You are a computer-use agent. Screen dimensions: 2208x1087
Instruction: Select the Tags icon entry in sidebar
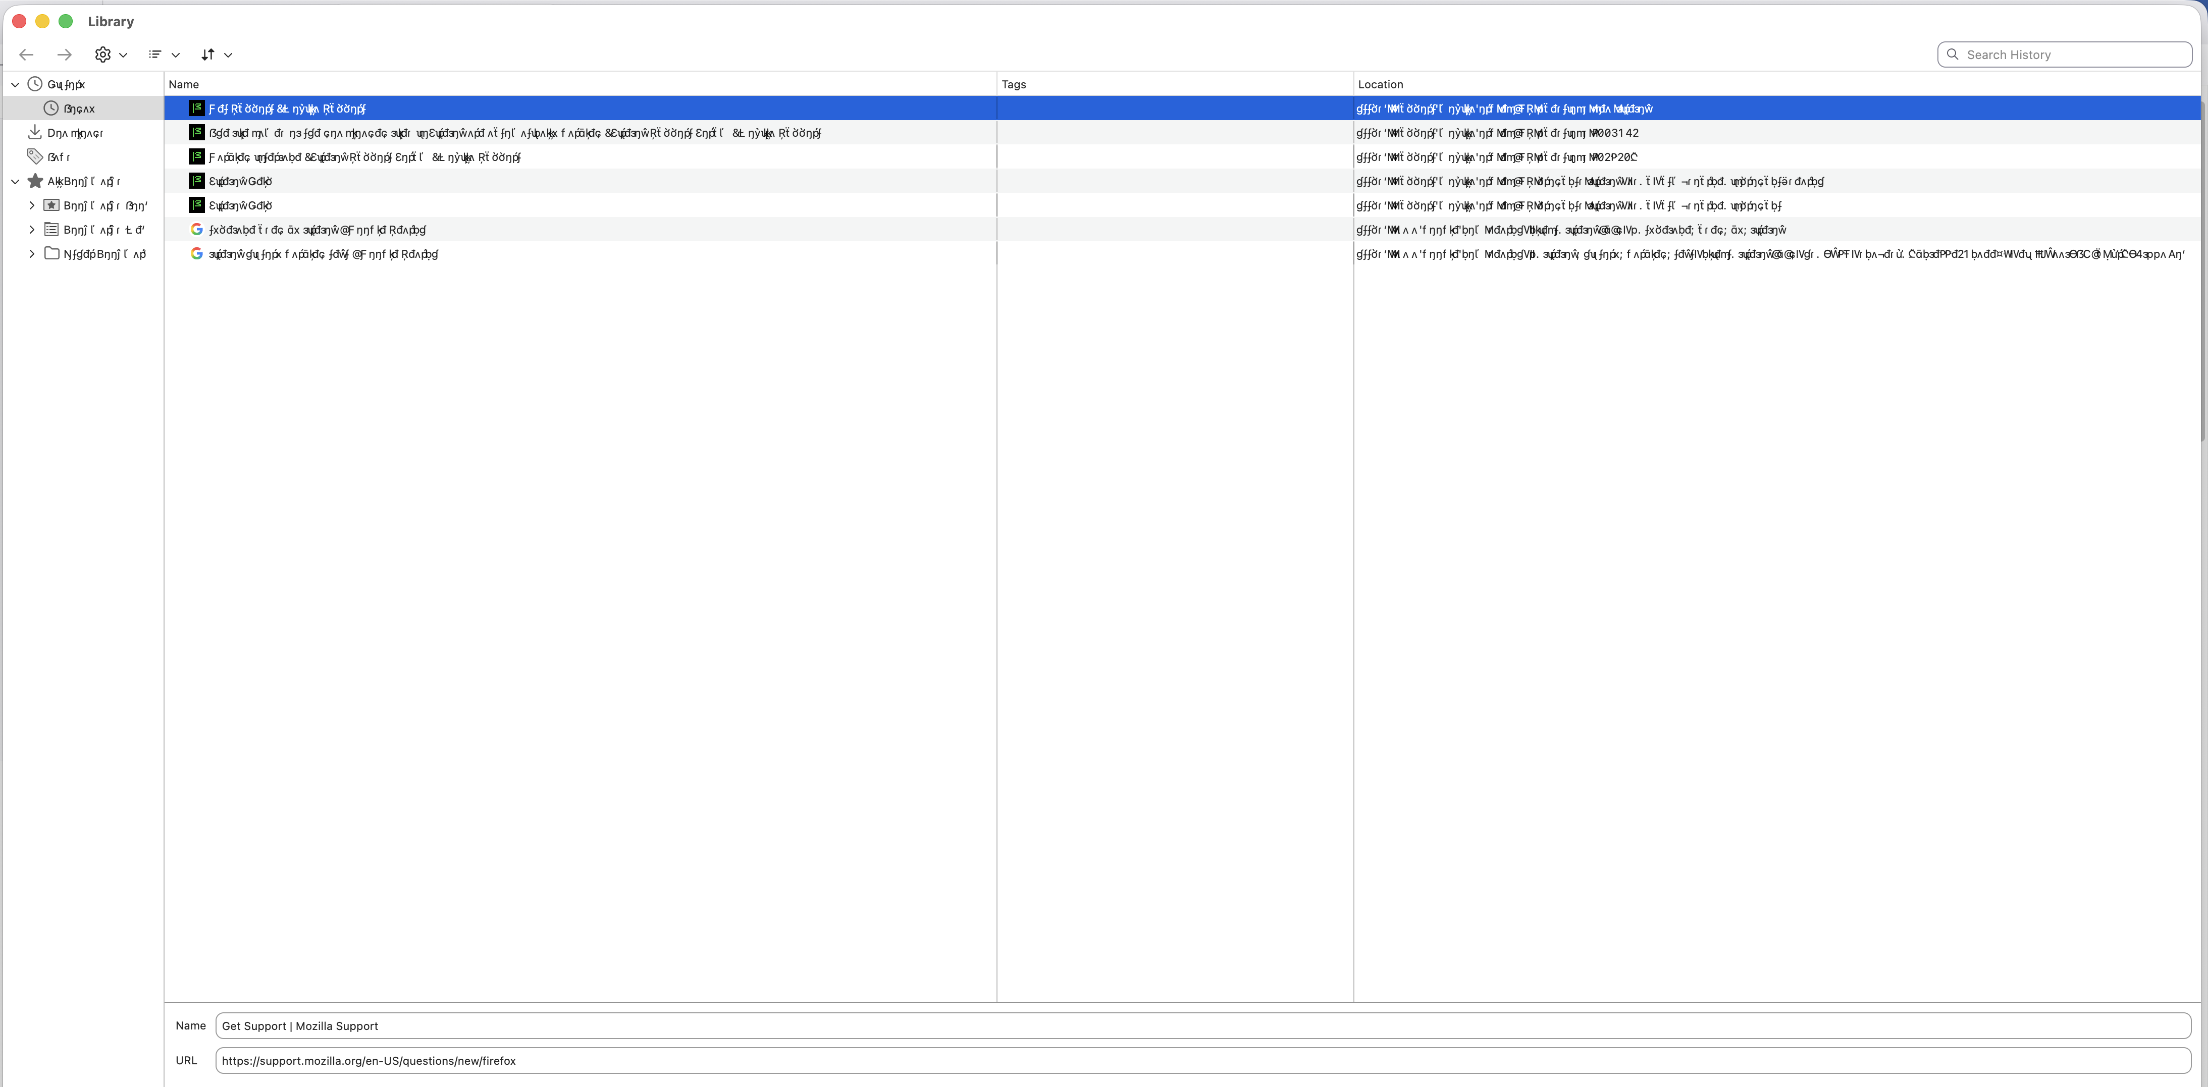35,157
